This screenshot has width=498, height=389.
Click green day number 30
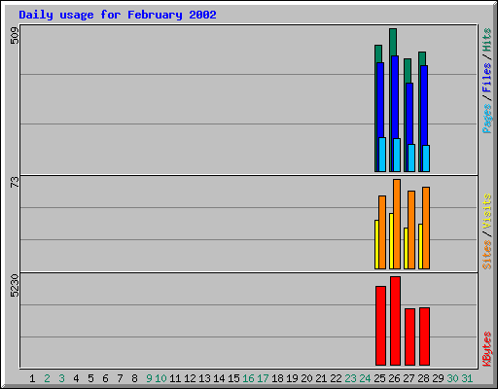452,378
